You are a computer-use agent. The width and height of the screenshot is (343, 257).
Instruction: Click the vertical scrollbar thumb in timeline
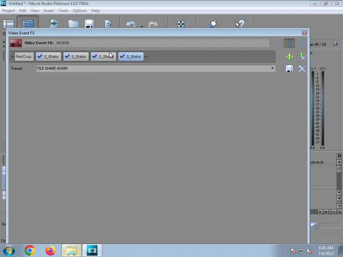pos(339,169)
